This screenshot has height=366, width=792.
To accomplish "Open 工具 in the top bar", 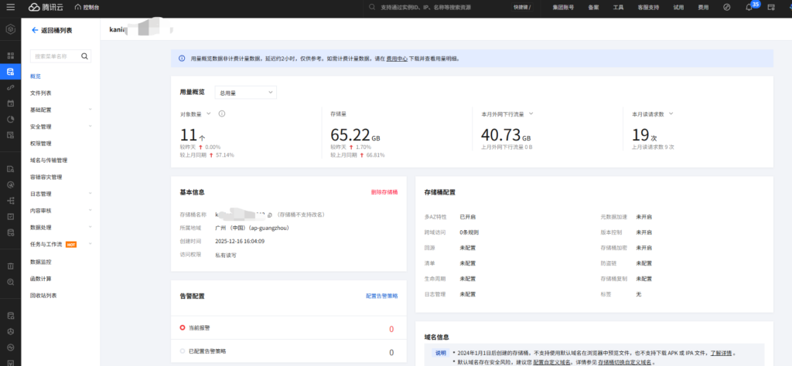I will coord(618,7).
